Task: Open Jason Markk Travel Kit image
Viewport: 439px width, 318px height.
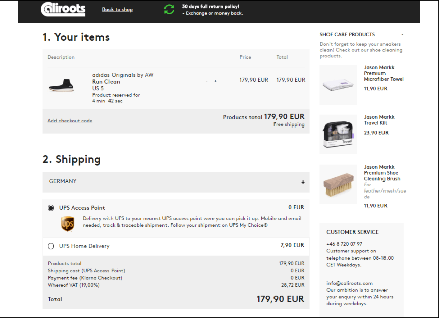Action: [x=338, y=134]
